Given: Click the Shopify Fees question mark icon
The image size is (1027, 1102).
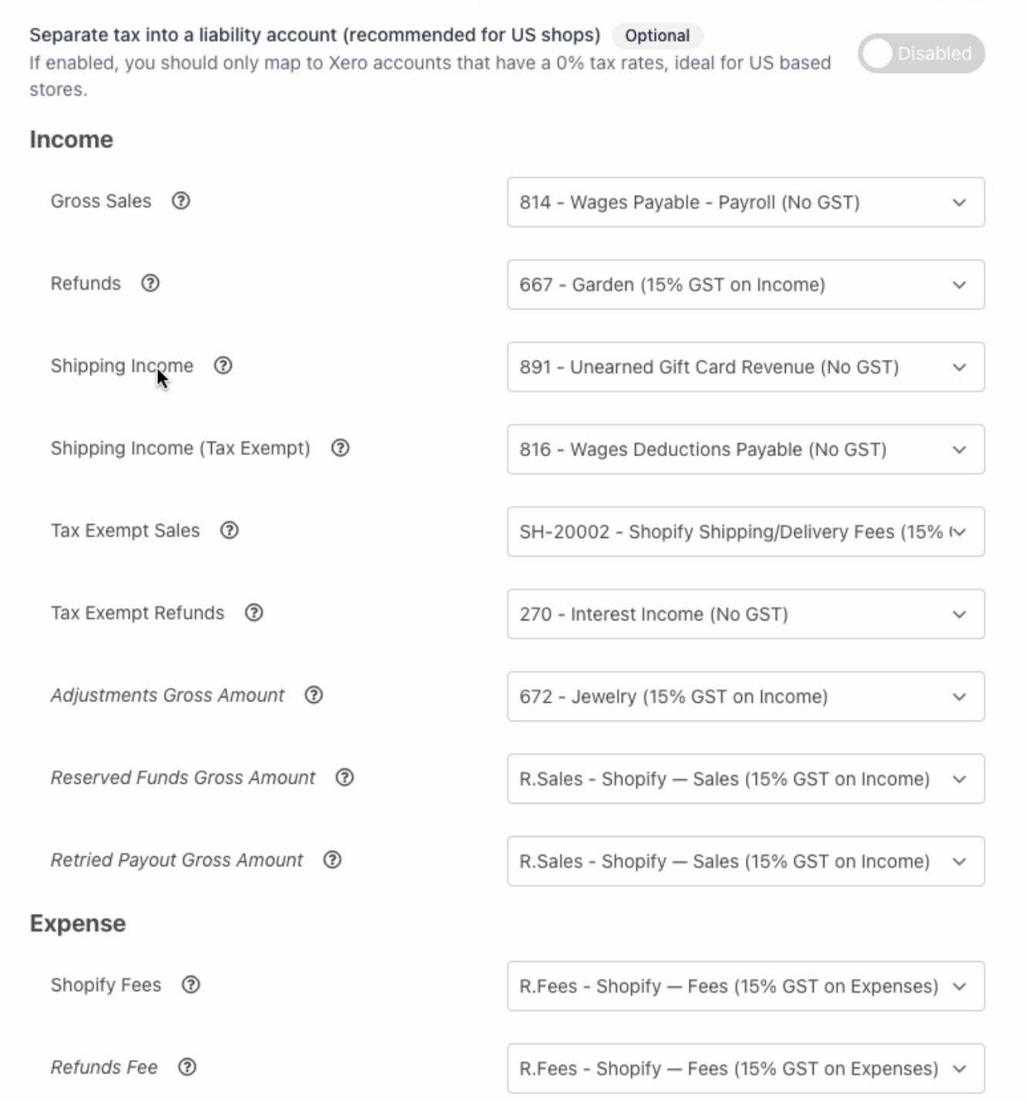Looking at the screenshot, I should point(190,984).
